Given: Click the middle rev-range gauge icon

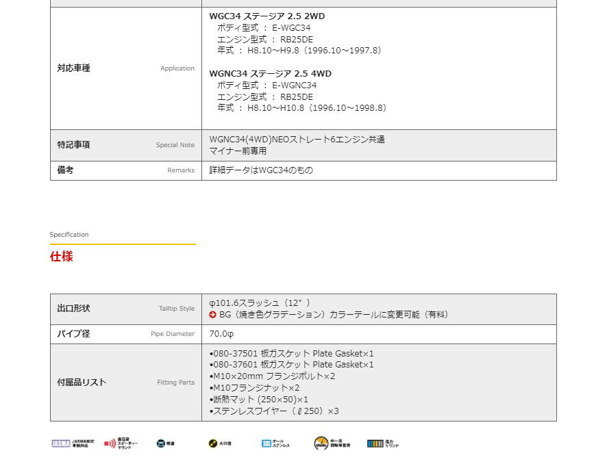Looking at the screenshot, I should coord(321,443).
